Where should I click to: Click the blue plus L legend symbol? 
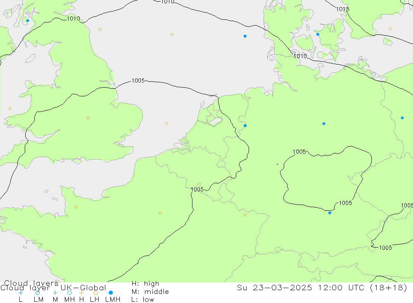click(21, 293)
